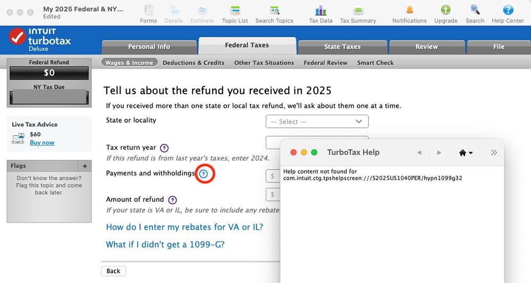
Task: Click the Estimate toolbar icon
Action: [202, 11]
